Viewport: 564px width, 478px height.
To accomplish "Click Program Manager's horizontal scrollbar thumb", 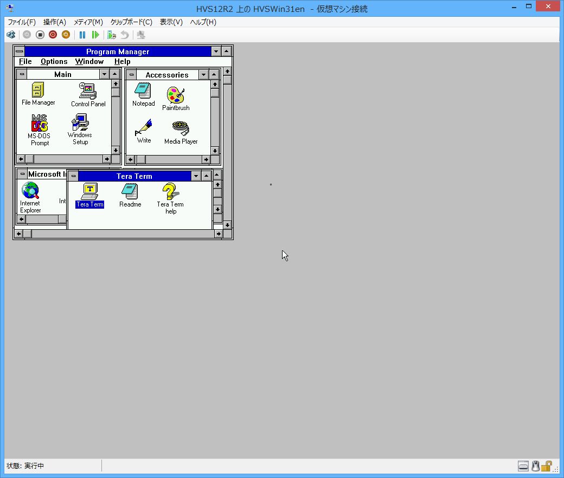I will 27,234.
